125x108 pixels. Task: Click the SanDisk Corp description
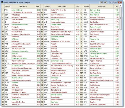(95, 22)
